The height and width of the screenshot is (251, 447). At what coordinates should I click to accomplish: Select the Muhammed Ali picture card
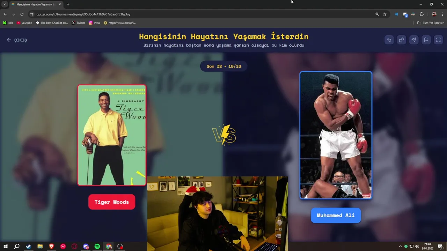(336, 135)
